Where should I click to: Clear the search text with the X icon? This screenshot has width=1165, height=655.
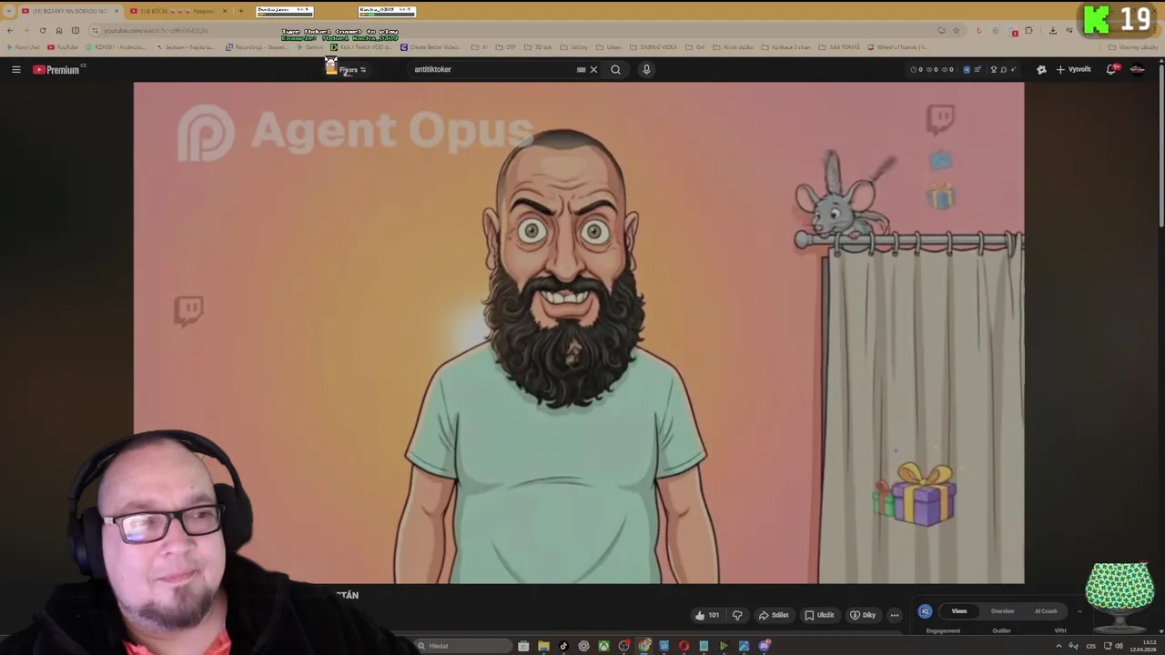[593, 69]
